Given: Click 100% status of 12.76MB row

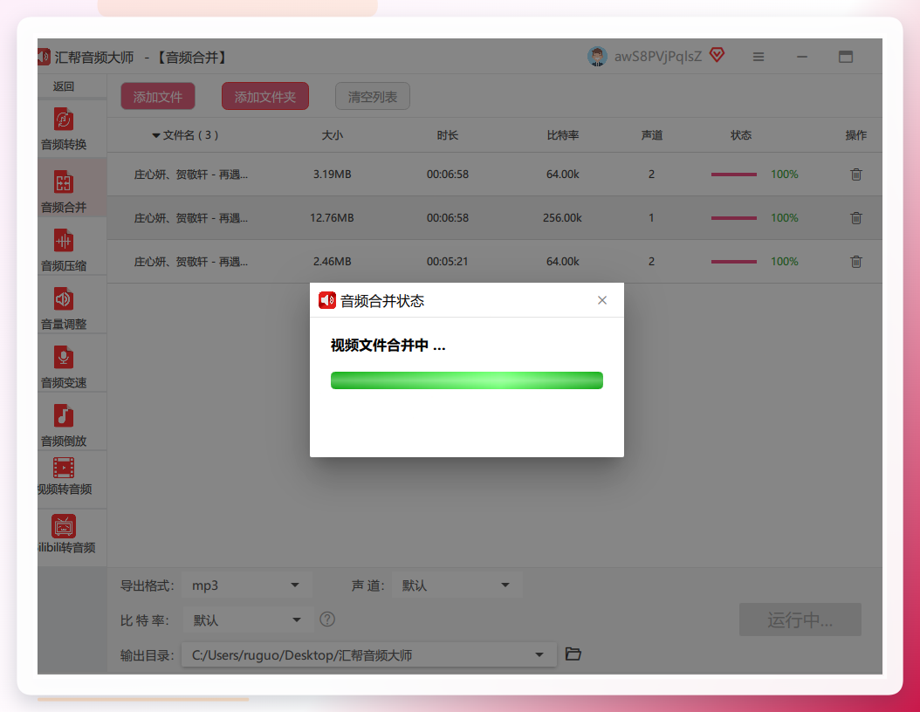Looking at the screenshot, I should tap(785, 217).
